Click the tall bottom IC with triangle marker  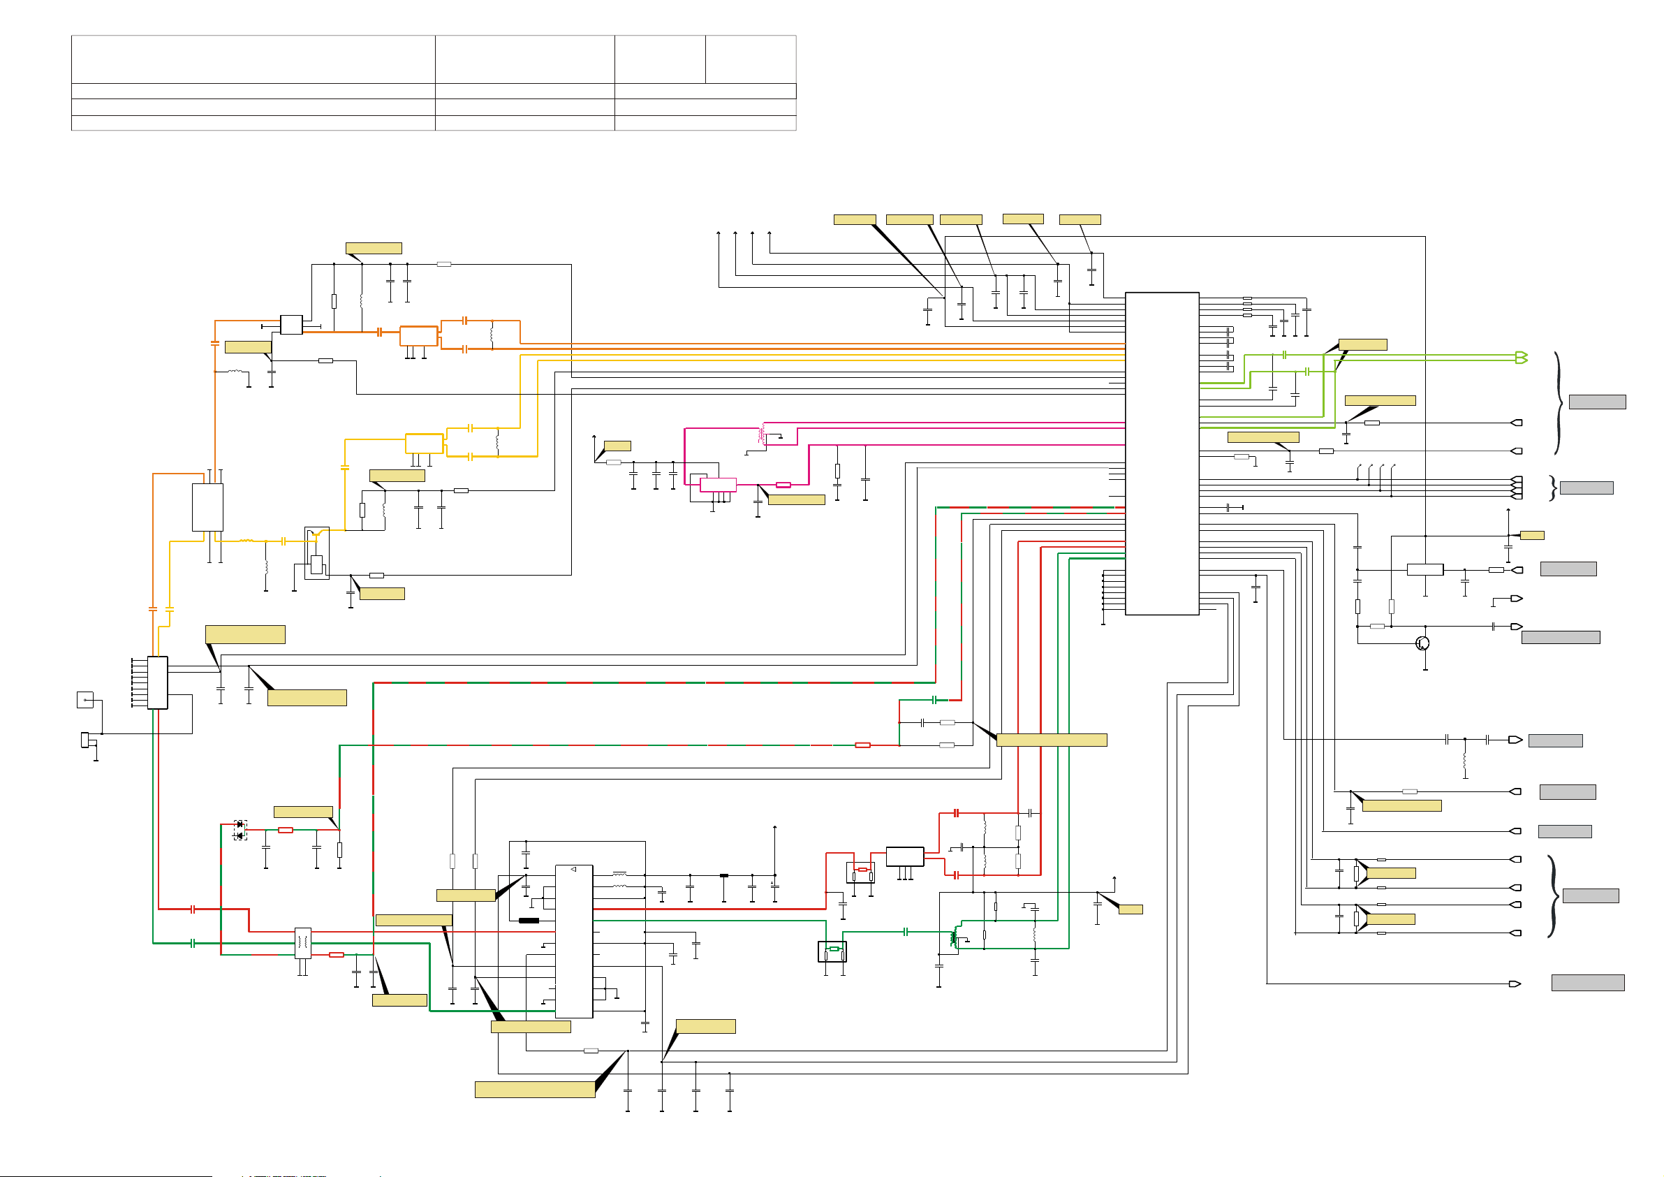574,942
